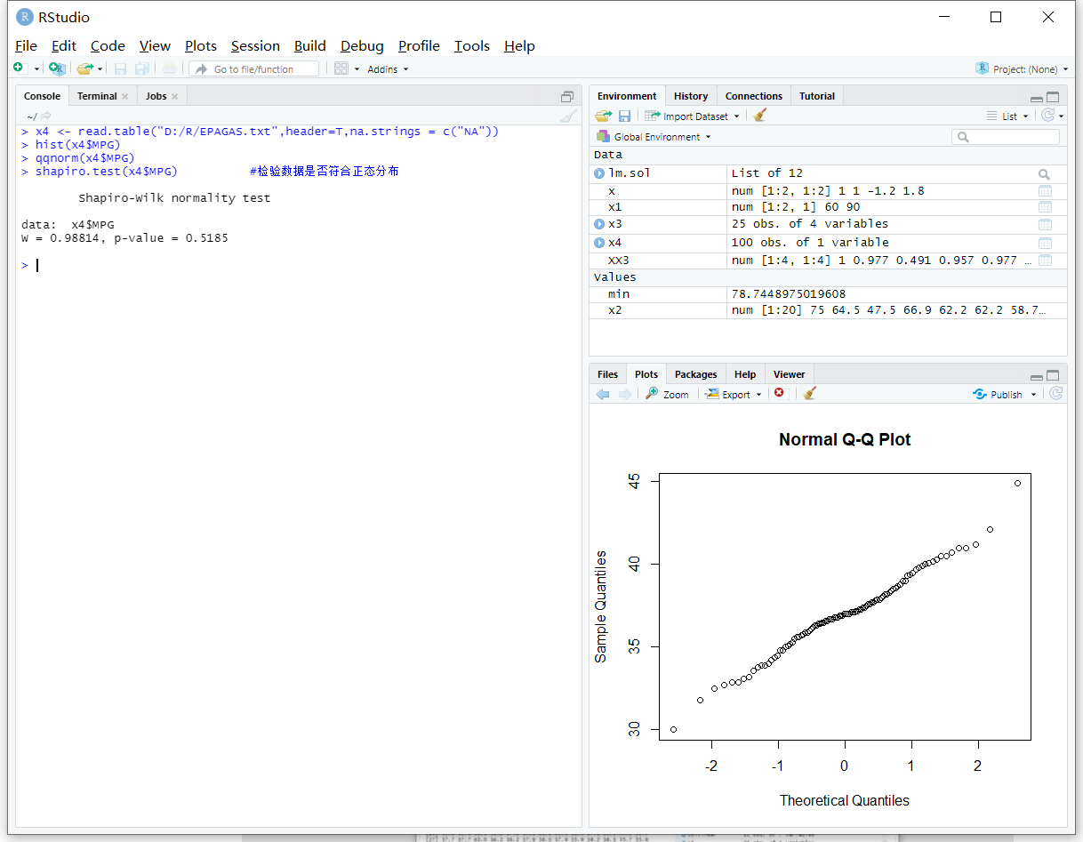Switch to the Tutorial tab
1083x842 pixels.
click(x=817, y=96)
